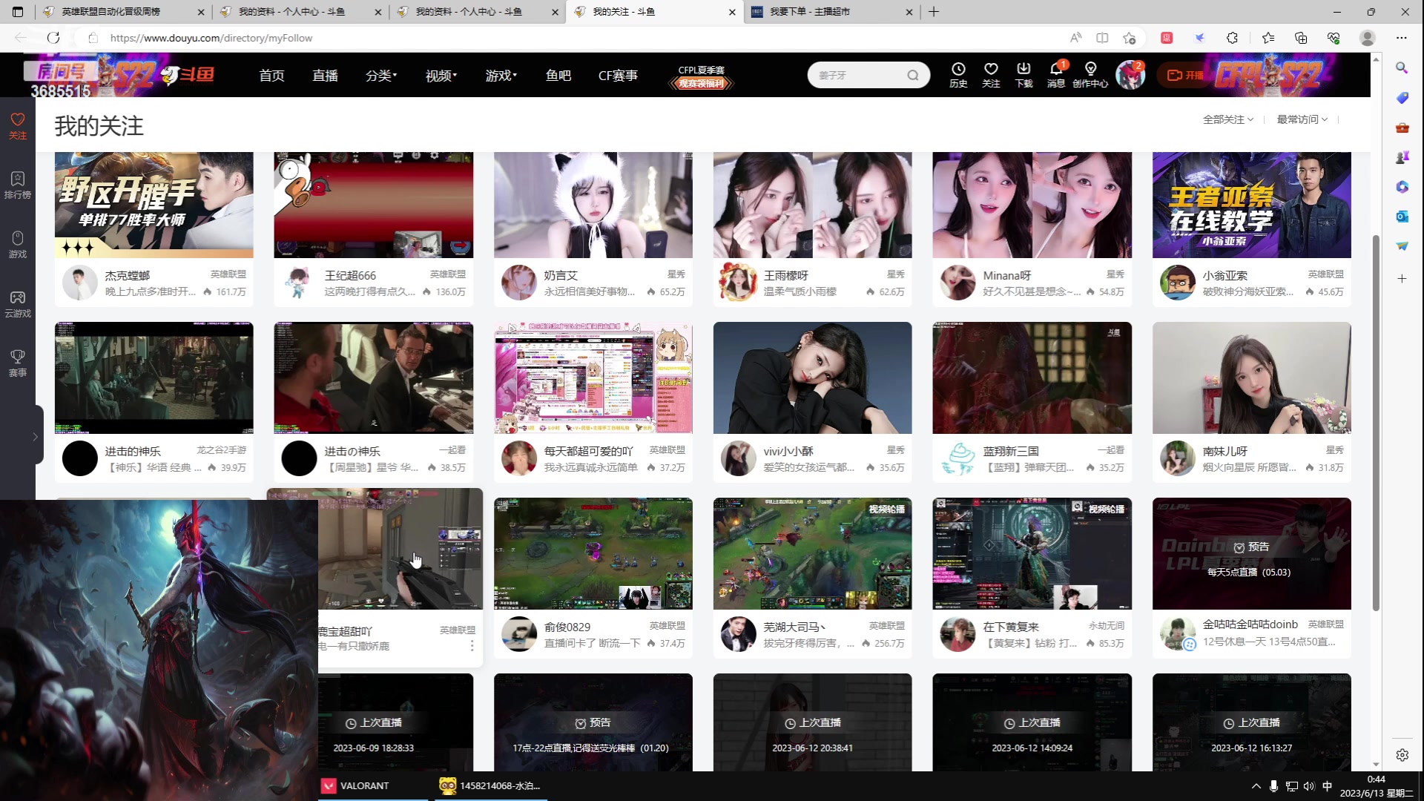Open the 下载 download icon
1424x801 pixels.
point(1023,75)
